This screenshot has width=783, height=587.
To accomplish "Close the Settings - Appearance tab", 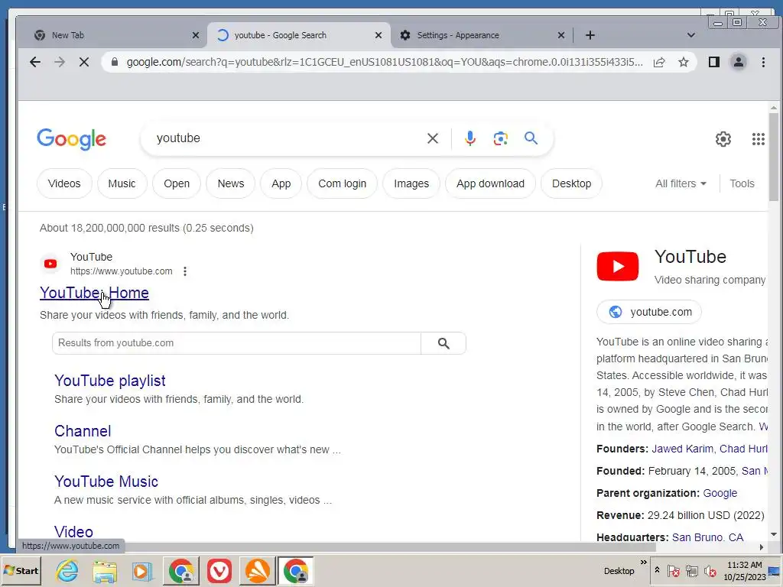I will coord(560,35).
